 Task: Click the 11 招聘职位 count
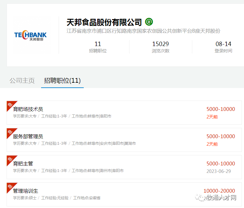click(98, 47)
